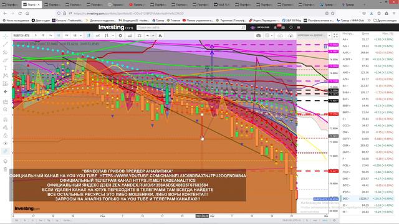The height and width of the screenshot is (224, 399).
Task: Open the compare symbols icon
Action: pyautogui.click(x=98, y=35)
